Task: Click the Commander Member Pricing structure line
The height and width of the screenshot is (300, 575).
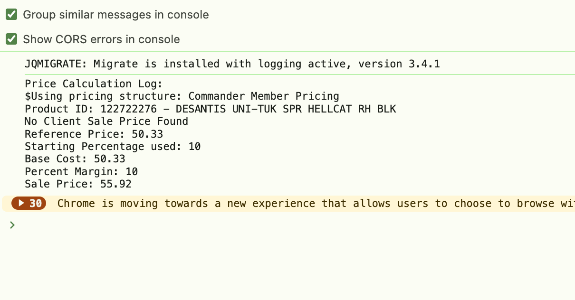Action: coord(182,96)
